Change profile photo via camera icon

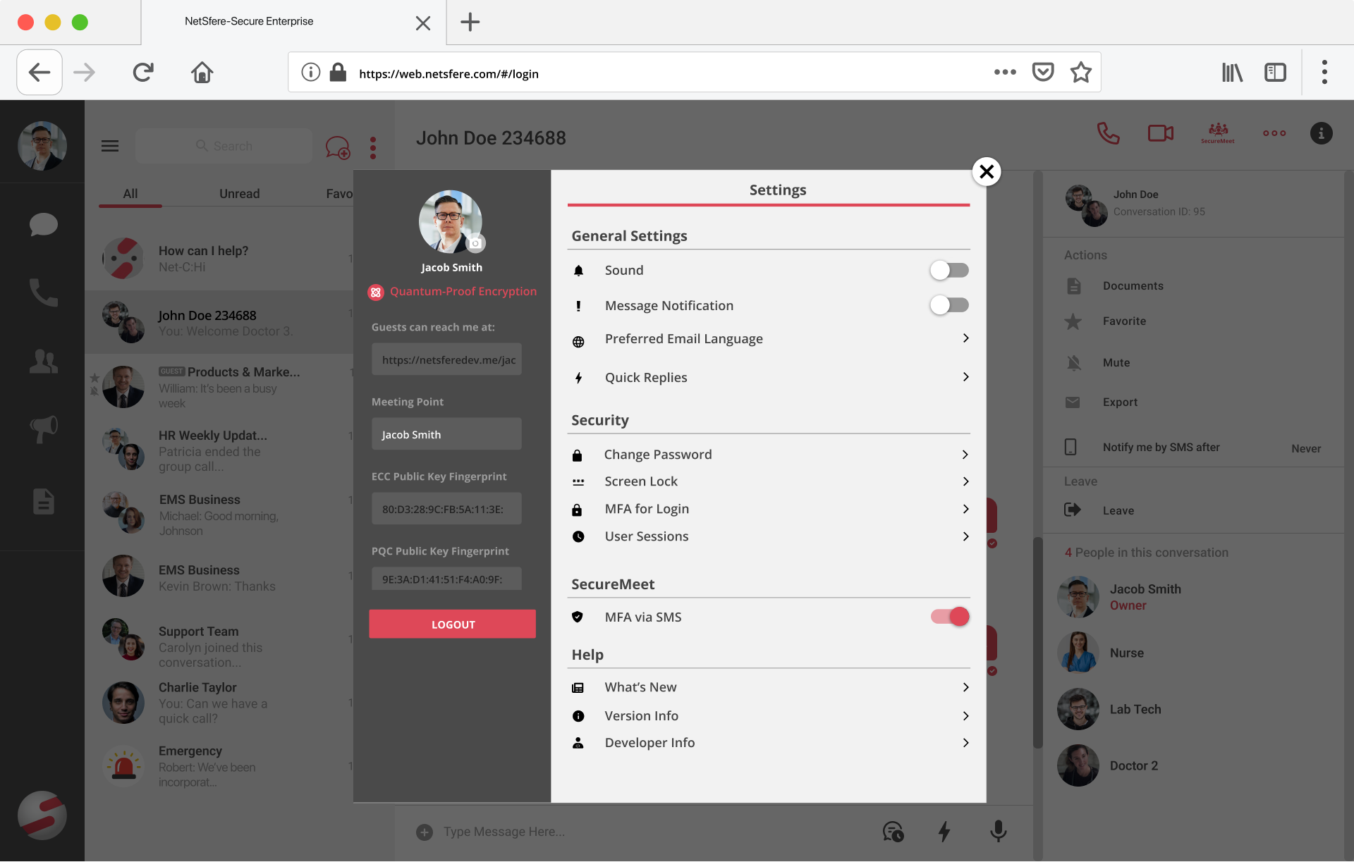coord(476,243)
